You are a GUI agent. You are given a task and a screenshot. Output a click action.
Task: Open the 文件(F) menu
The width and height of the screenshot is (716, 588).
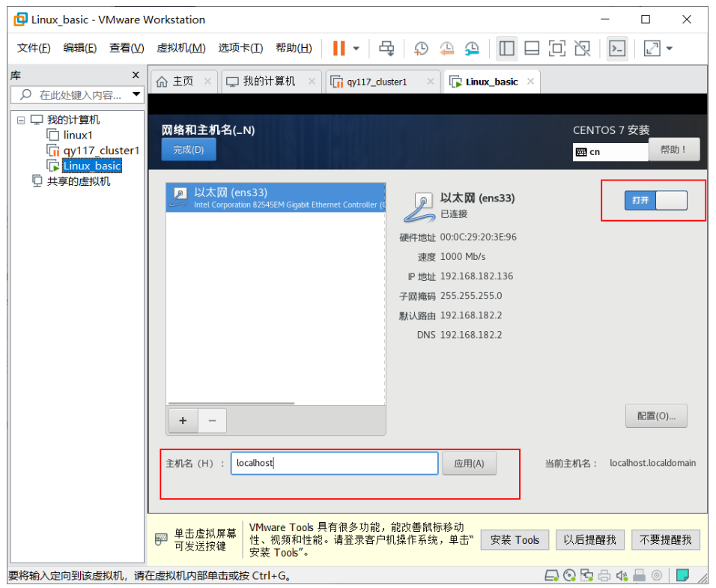(34, 48)
